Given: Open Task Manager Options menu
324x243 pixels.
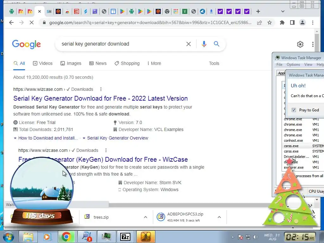Looking at the screenshot, I should click(293, 65).
